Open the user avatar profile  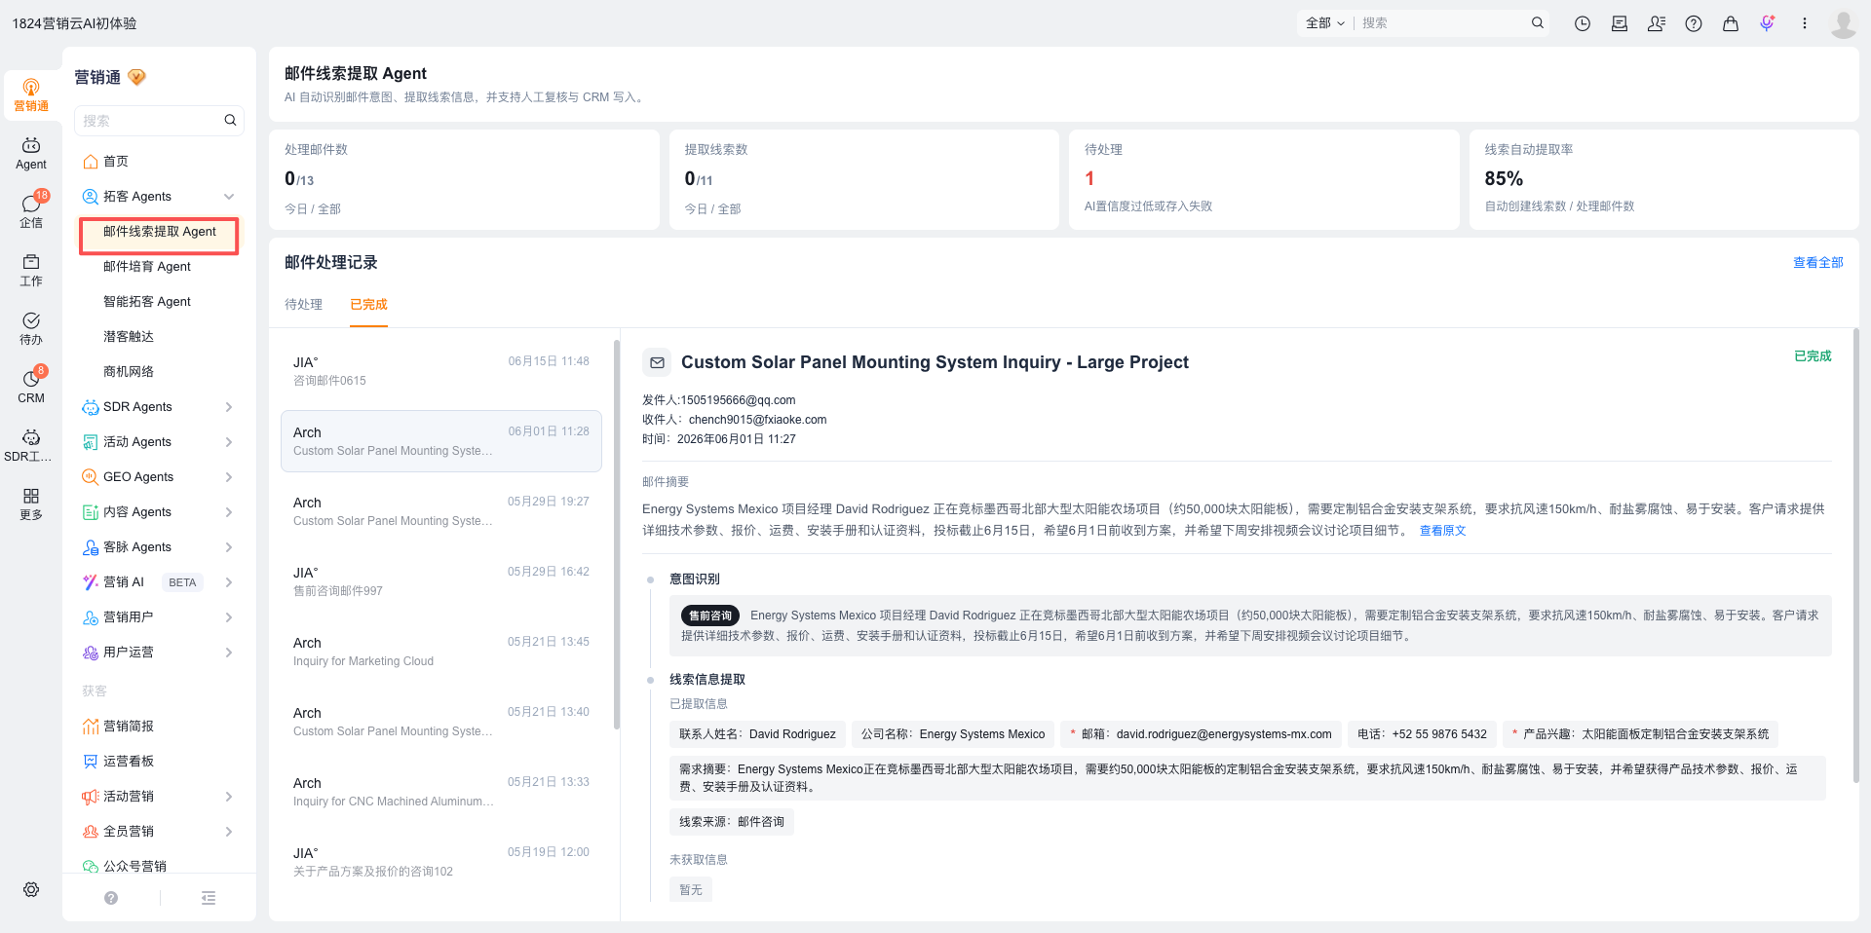click(1844, 23)
